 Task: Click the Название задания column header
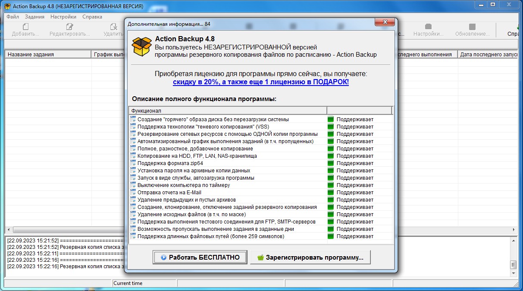(x=48, y=55)
